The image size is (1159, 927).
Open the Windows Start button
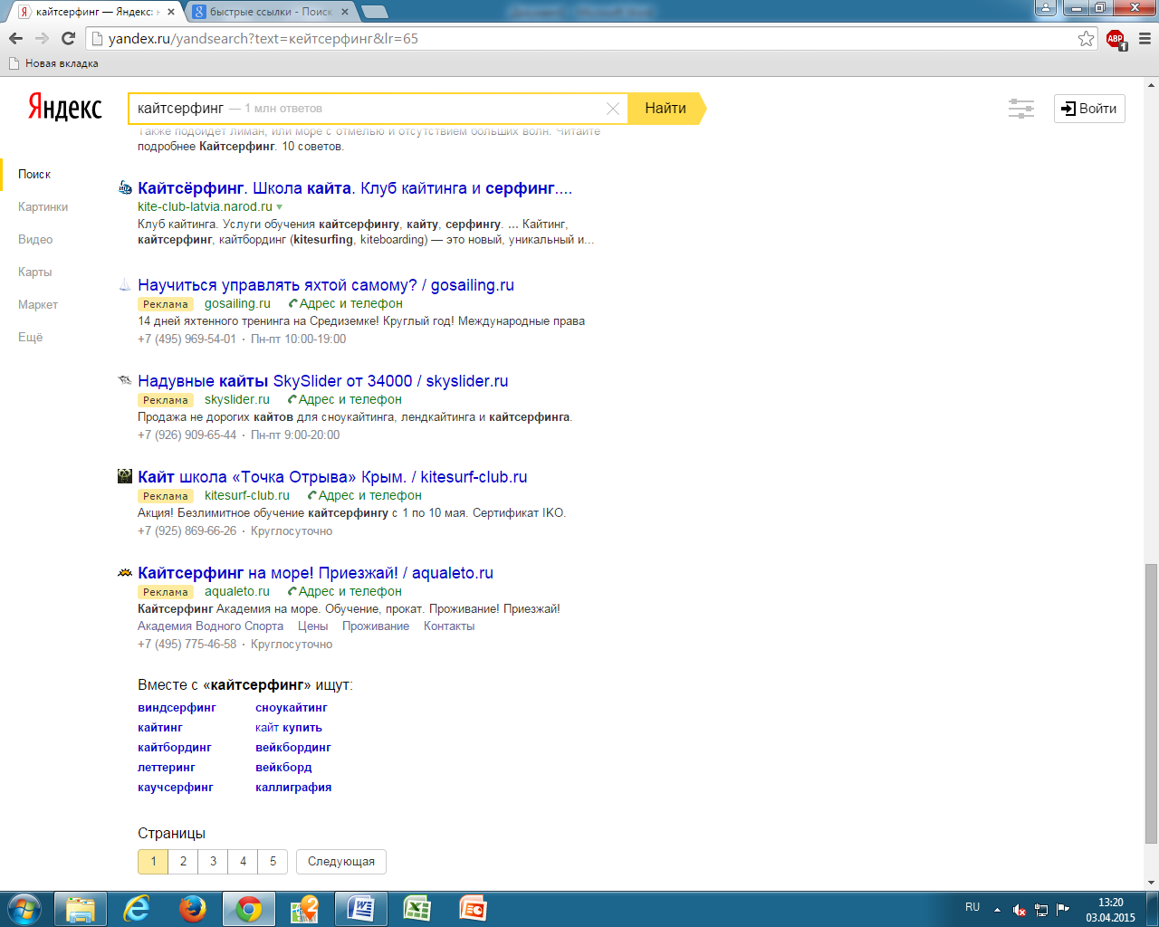[x=24, y=909]
